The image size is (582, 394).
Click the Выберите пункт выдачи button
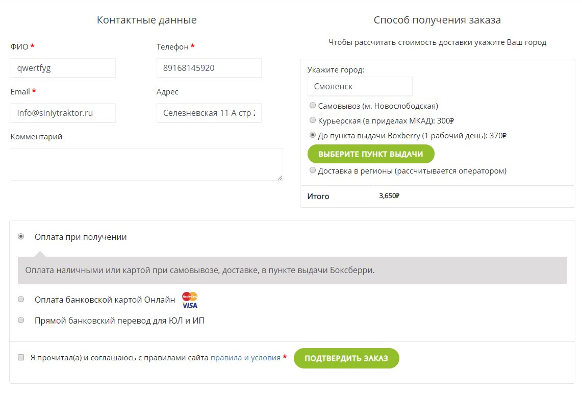tap(371, 154)
